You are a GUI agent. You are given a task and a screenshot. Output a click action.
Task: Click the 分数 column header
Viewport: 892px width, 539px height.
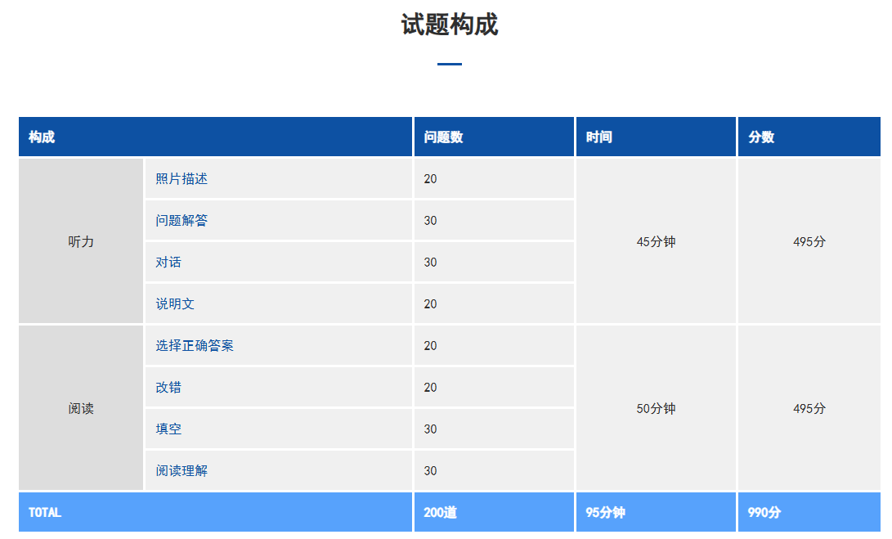[x=761, y=137]
